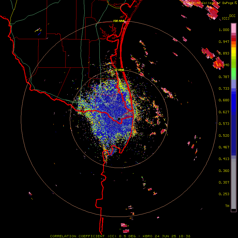Click the 10:38 timestamp
The height and width of the screenshot is (238, 238).
tap(184, 236)
